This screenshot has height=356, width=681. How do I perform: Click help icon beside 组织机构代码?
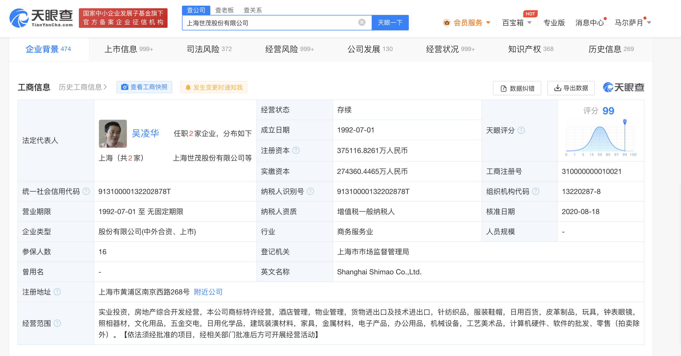535,191
